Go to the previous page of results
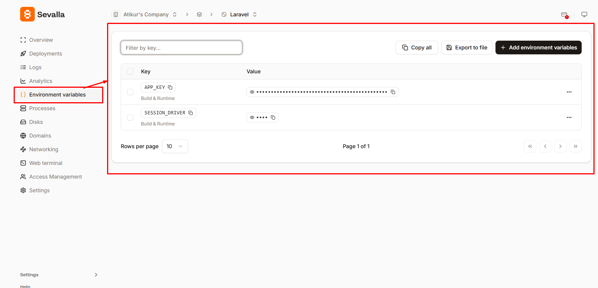Viewport: 598px width, 288px height. click(x=545, y=146)
